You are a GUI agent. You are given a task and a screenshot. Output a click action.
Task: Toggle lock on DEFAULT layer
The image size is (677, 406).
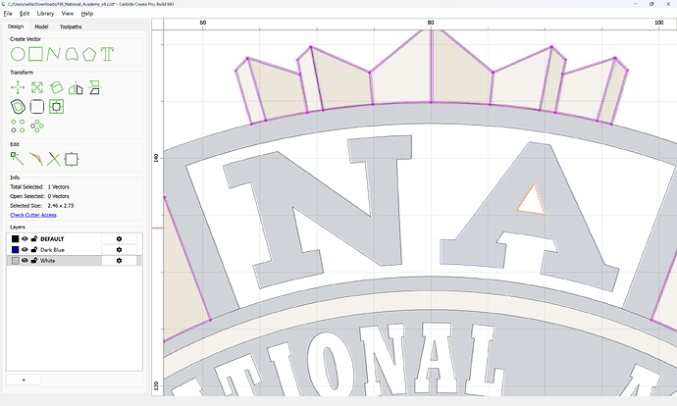coord(34,239)
